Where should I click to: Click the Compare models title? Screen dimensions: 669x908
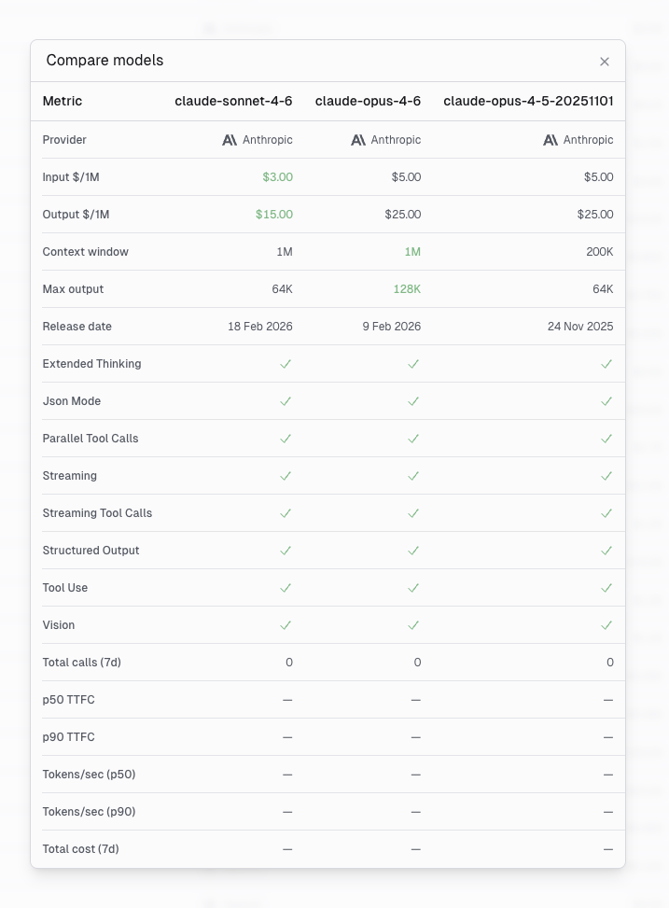pyautogui.click(x=105, y=61)
